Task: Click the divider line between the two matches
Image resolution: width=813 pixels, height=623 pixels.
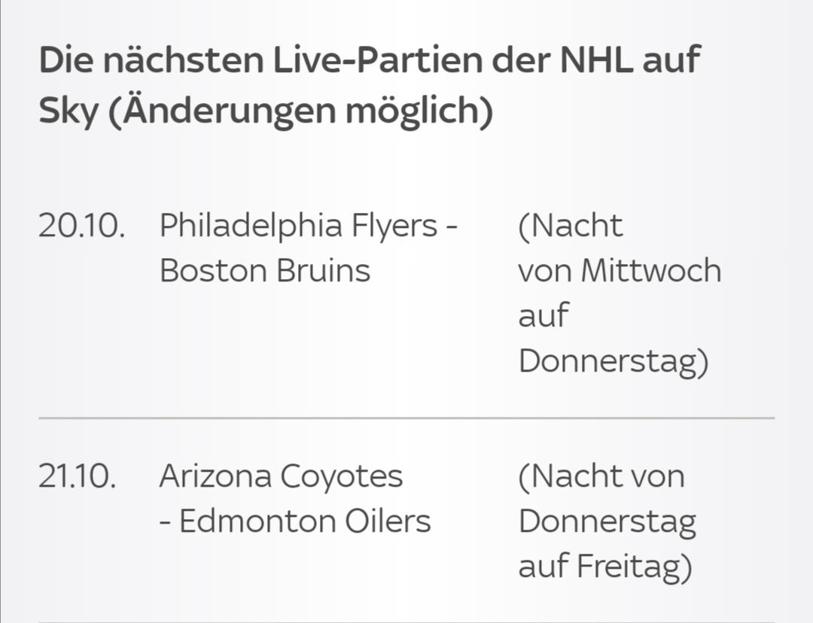Action: 406,418
